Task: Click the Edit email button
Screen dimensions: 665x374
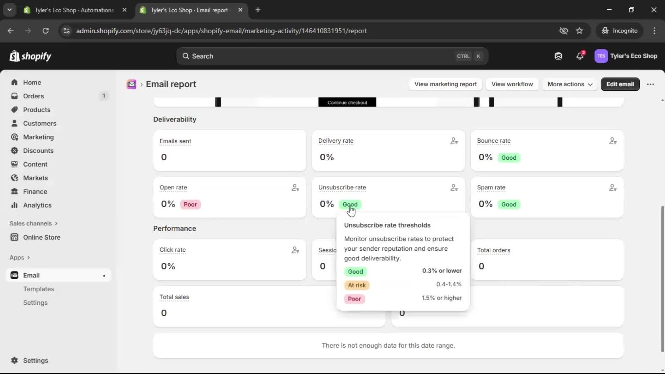Action: (620, 84)
